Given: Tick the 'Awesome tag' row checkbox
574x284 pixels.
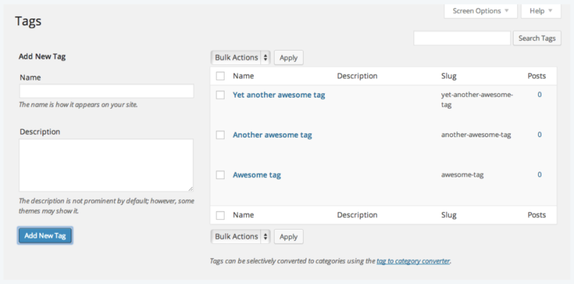Looking at the screenshot, I should [221, 175].
